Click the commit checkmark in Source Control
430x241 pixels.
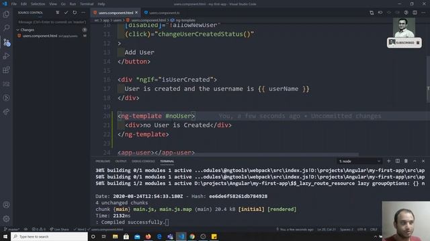(x=66, y=13)
